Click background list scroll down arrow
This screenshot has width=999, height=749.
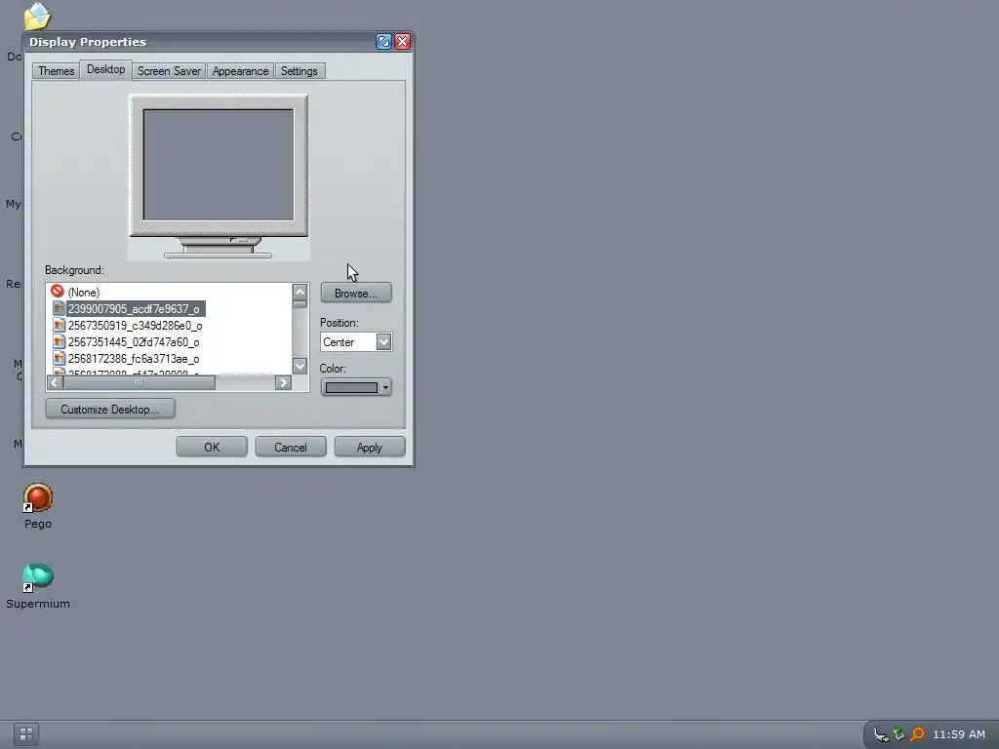coord(300,367)
